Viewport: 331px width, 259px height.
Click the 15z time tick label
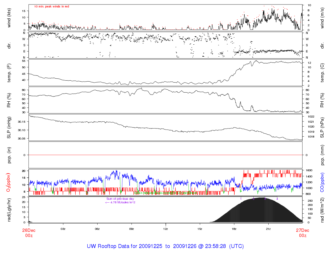[200, 229]
